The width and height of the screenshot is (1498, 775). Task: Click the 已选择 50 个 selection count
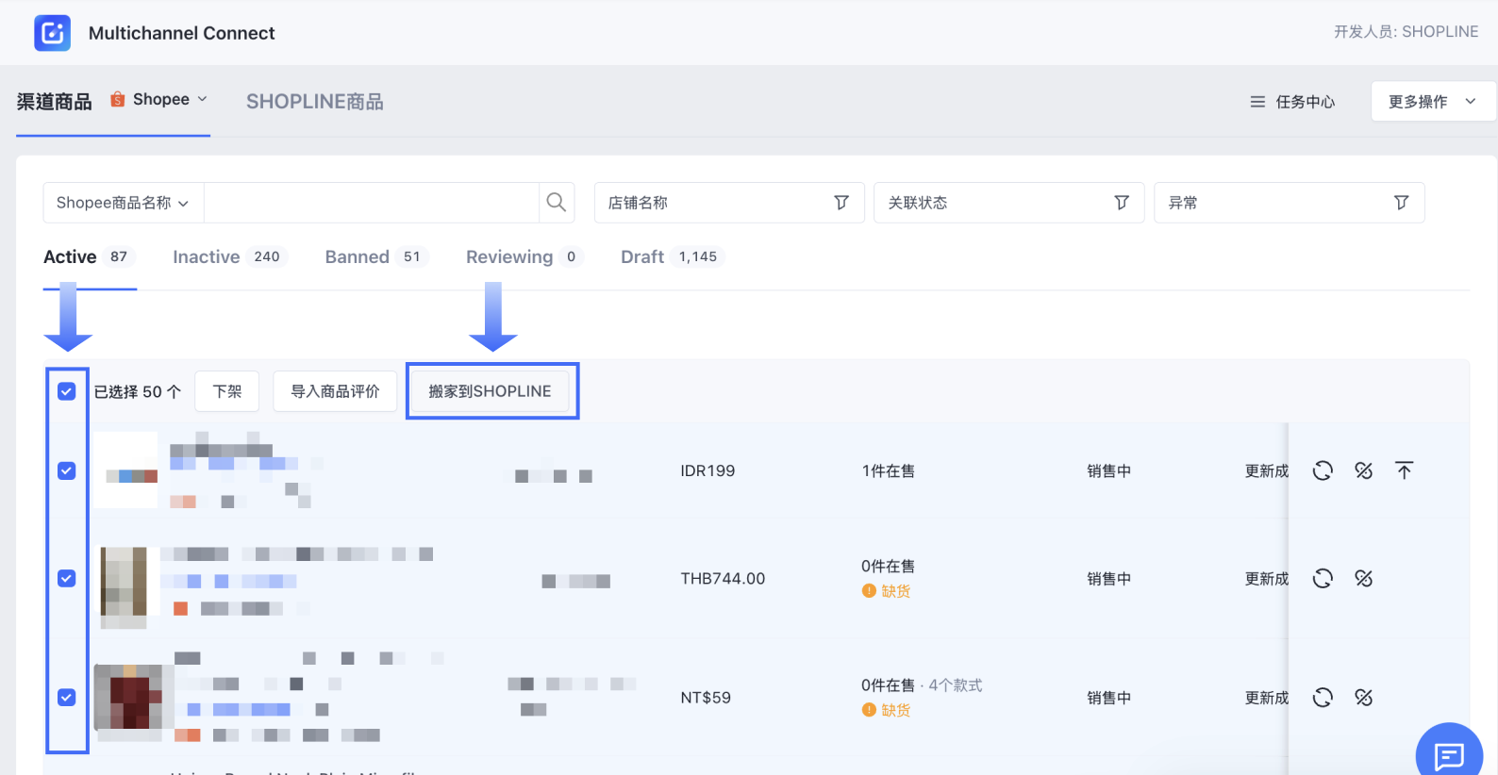click(138, 391)
